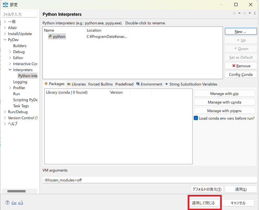Open the help question mark icon
Screen dimensions: 260x210
point(7,203)
